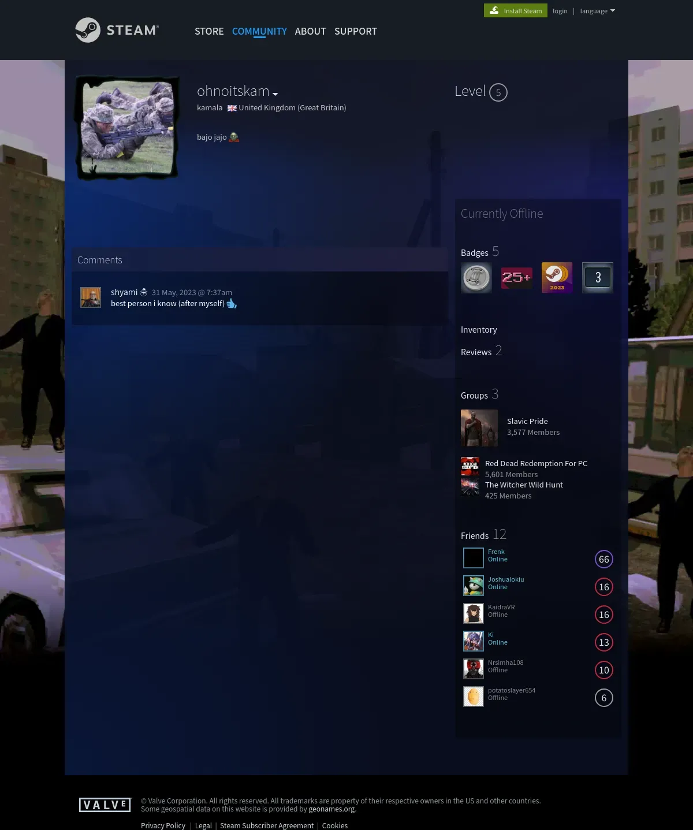Click KaidraVR's level 16 badge
This screenshot has width=693, height=830.
[x=604, y=615]
